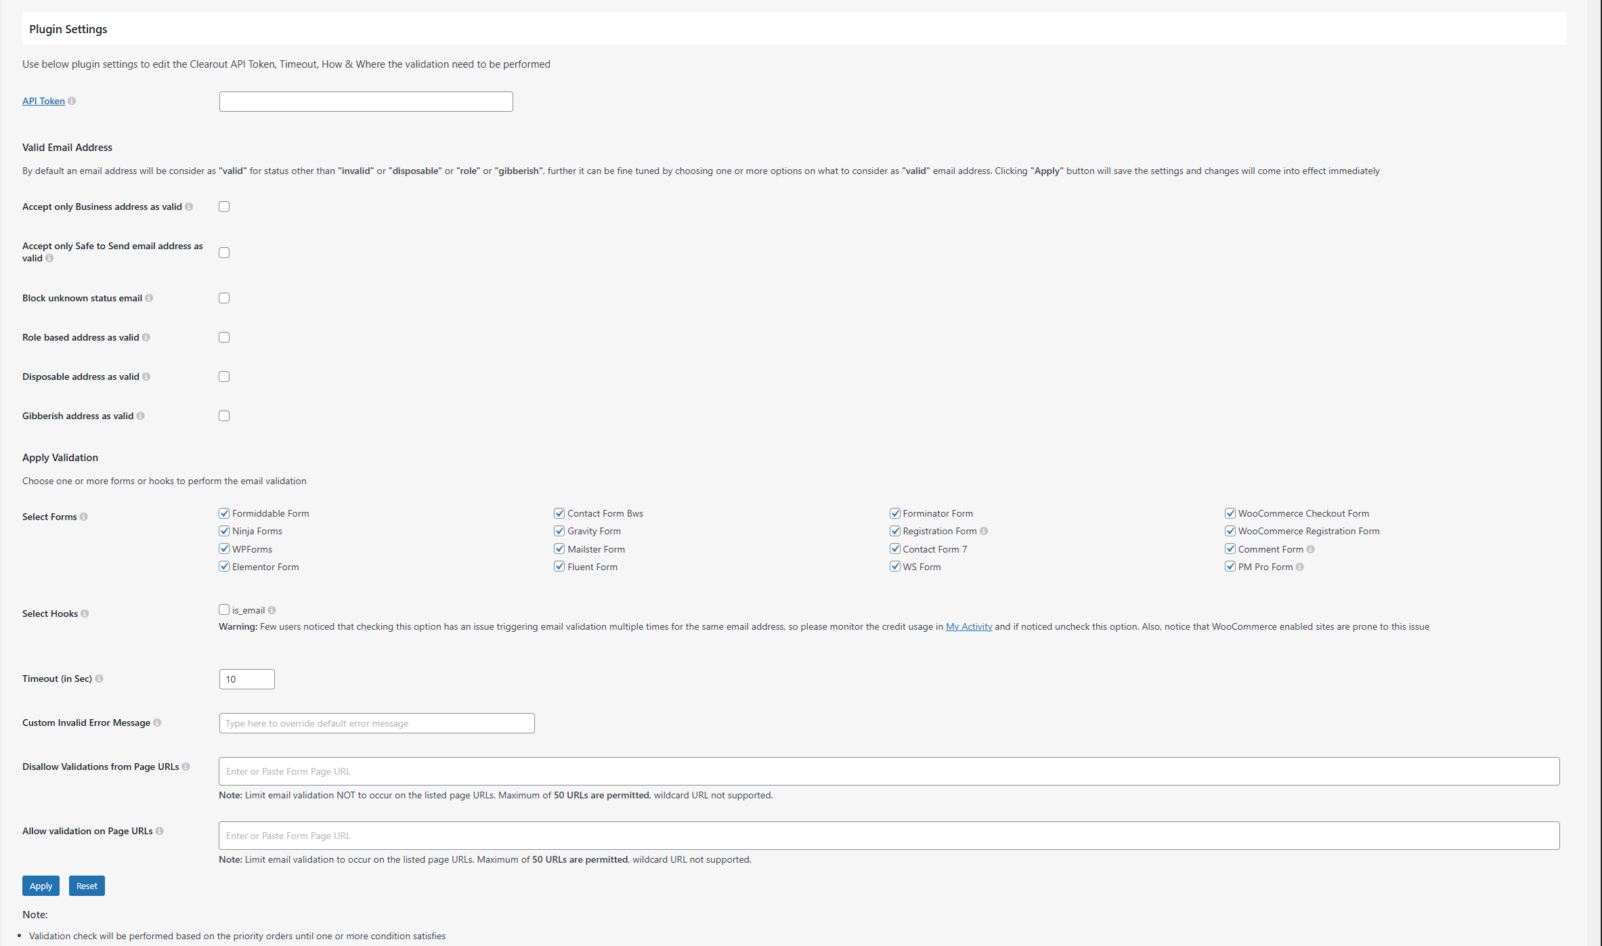The height and width of the screenshot is (946, 1602).
Task: Enable Accept only Business address as valid
Action: coord(224,207)
